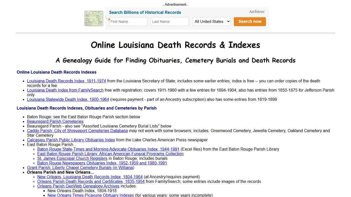Open the Louisiana Death Records Index, 1911-1974 link
The image size is (351, 197).
pos(66,81)
